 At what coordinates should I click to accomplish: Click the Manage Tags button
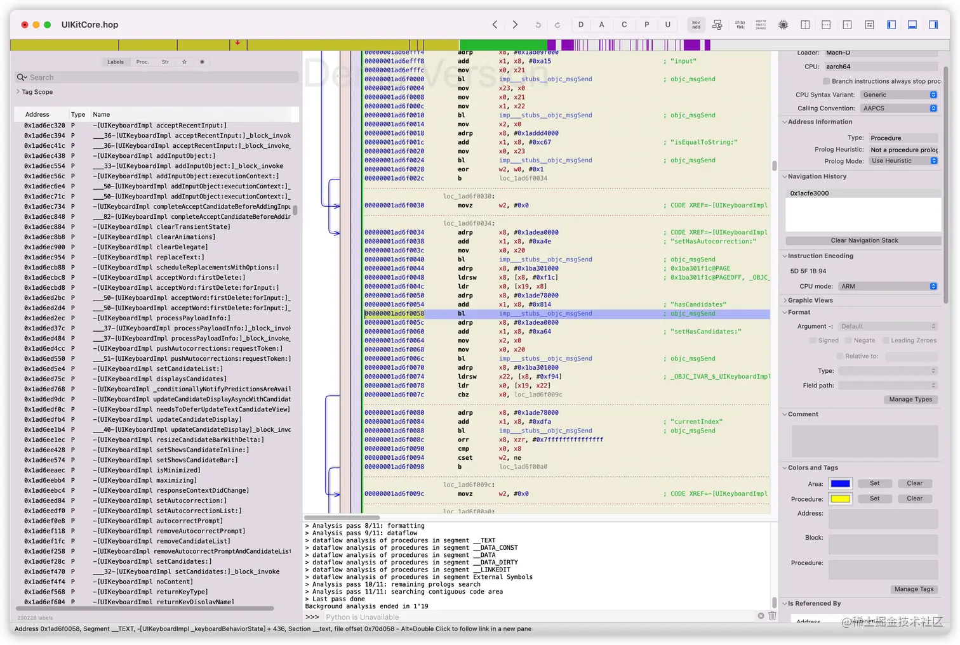(914, 589)
